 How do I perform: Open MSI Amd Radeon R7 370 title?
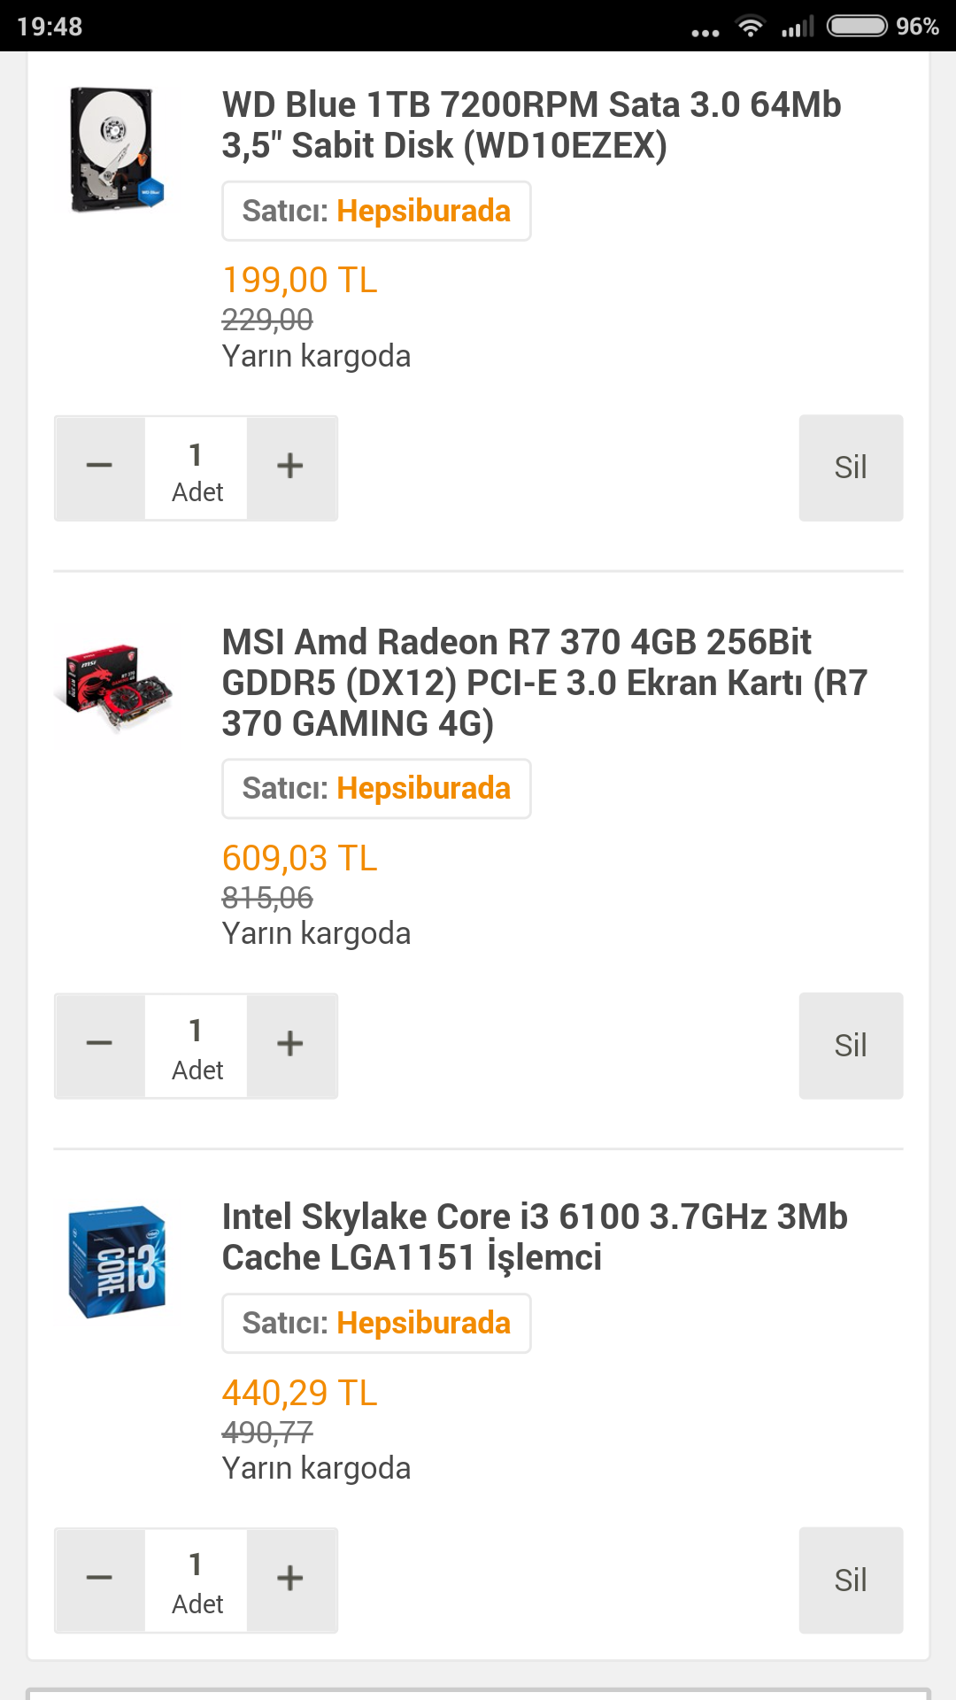(x=544, y=683)
